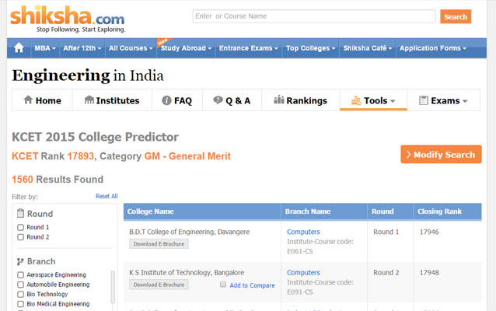Check the Round 1 filter checkbox
The image size is (496, 311).
click(21, 228)
